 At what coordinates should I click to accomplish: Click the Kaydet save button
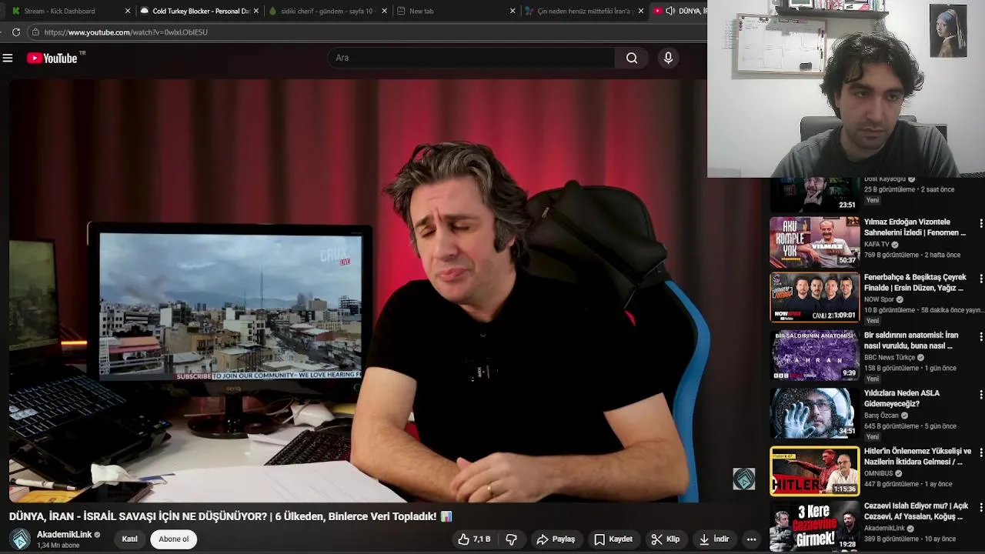coord(613,539)
